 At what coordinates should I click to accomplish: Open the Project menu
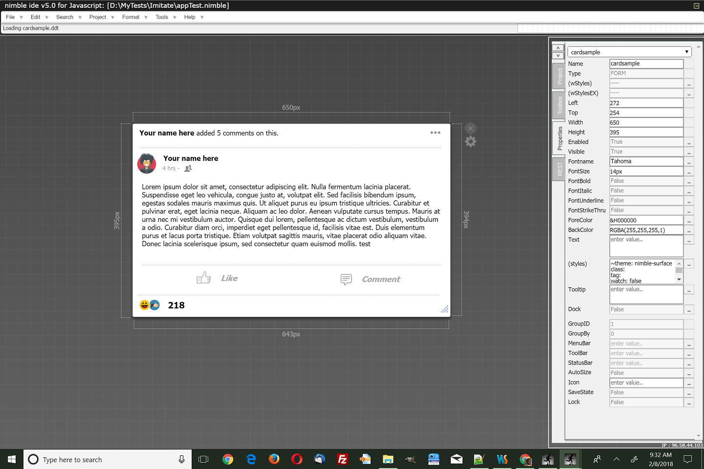pos(98,17)
